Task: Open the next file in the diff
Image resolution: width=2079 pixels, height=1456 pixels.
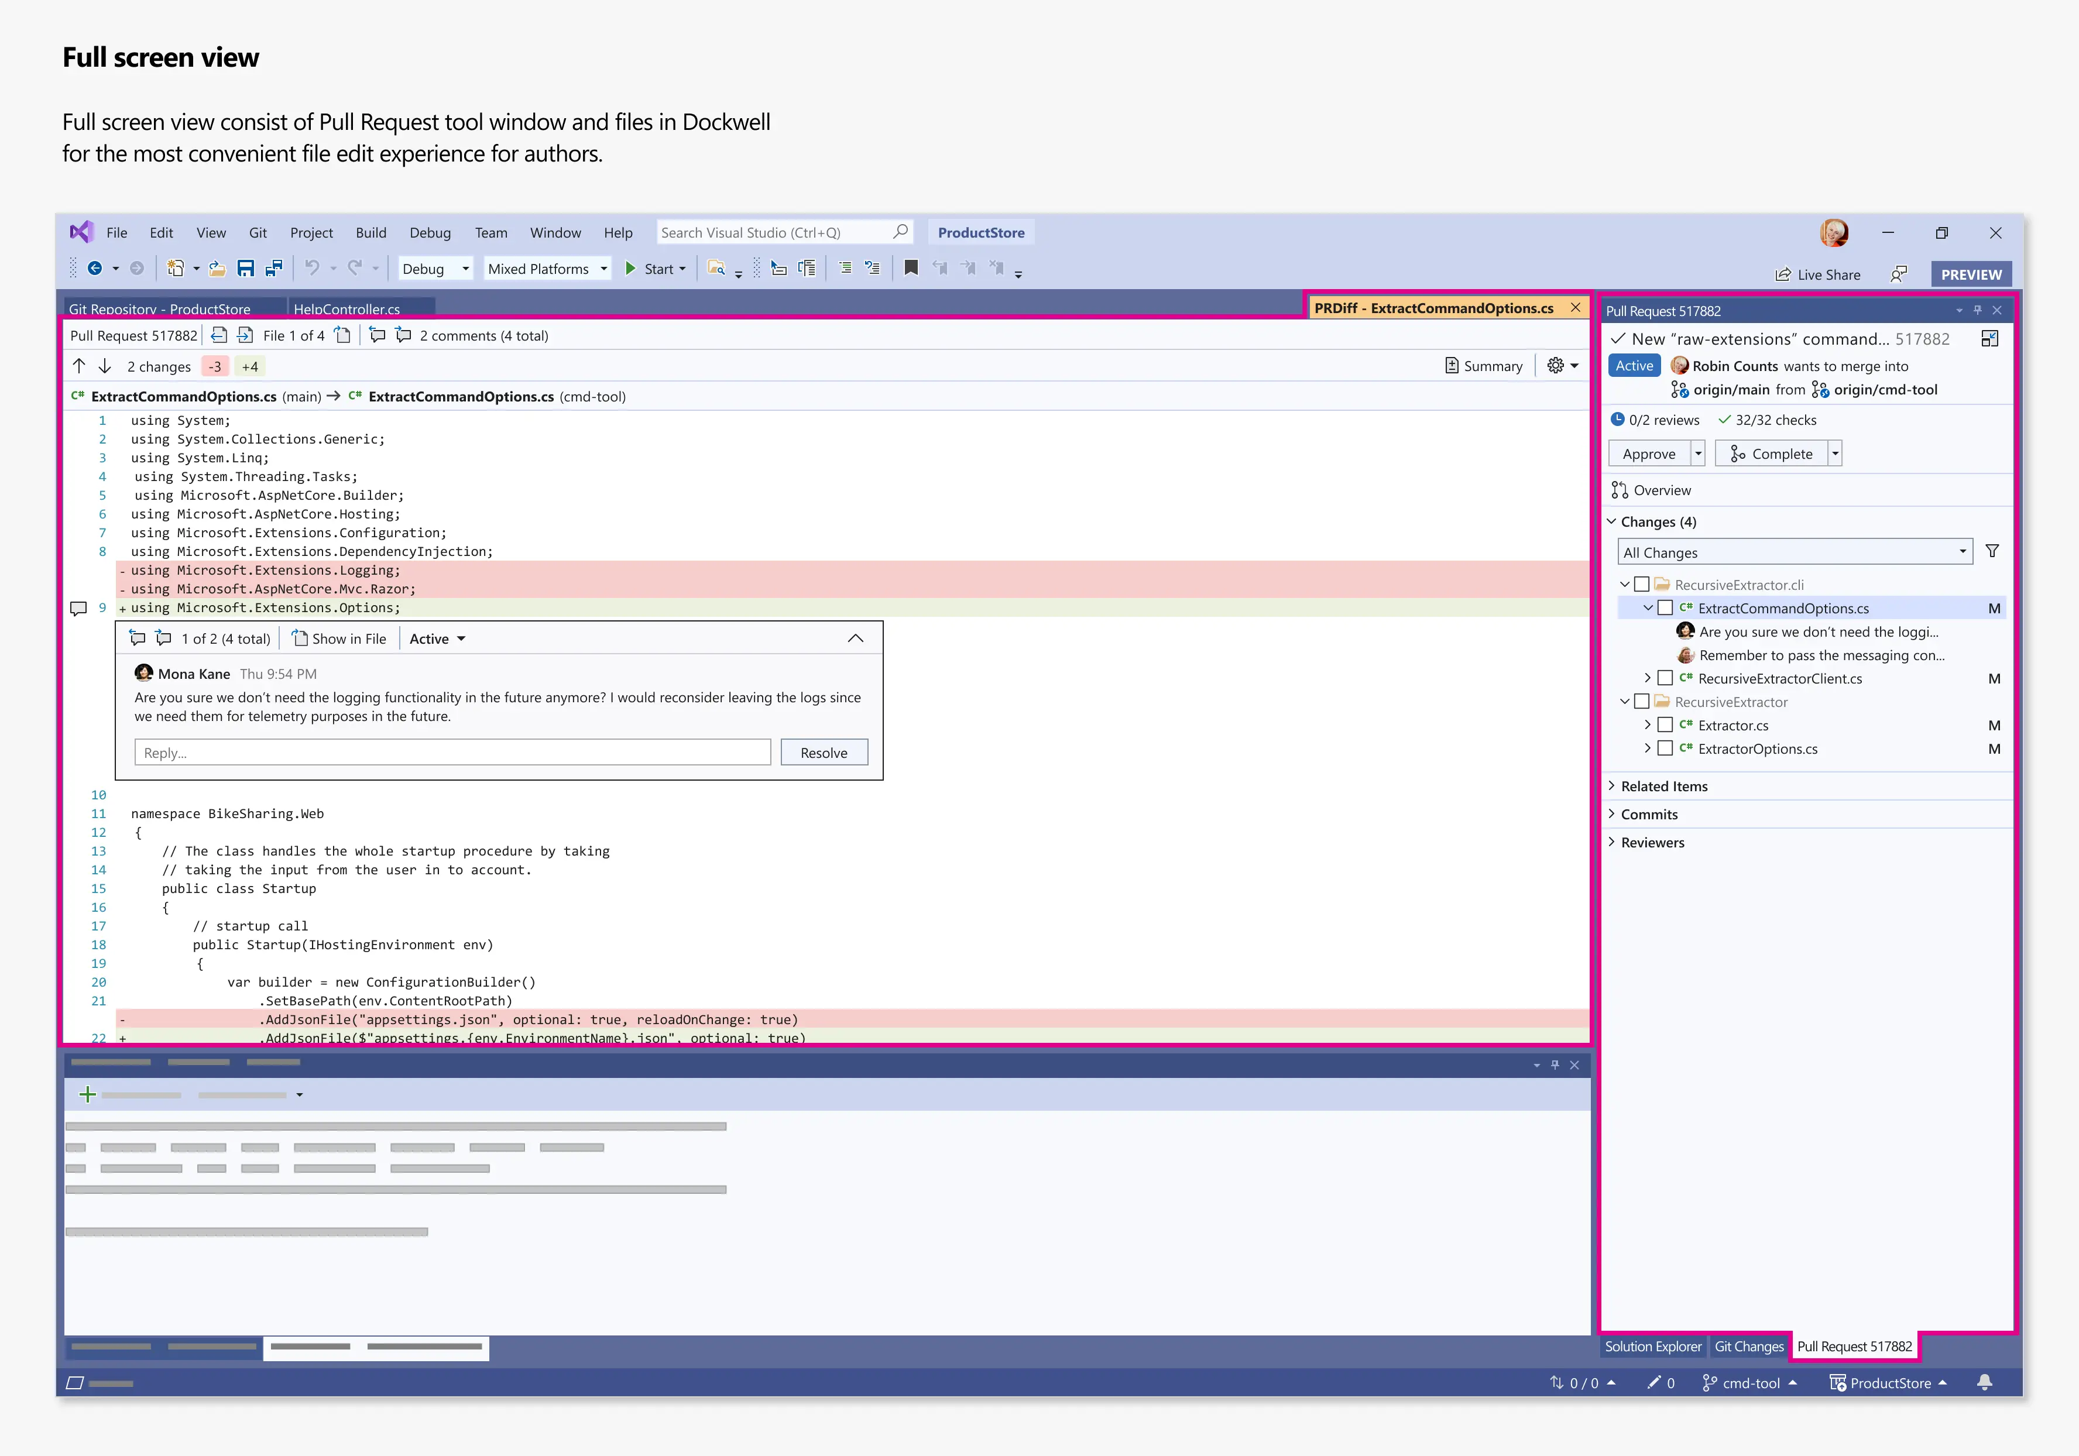Action: click(x=245, y=335)
